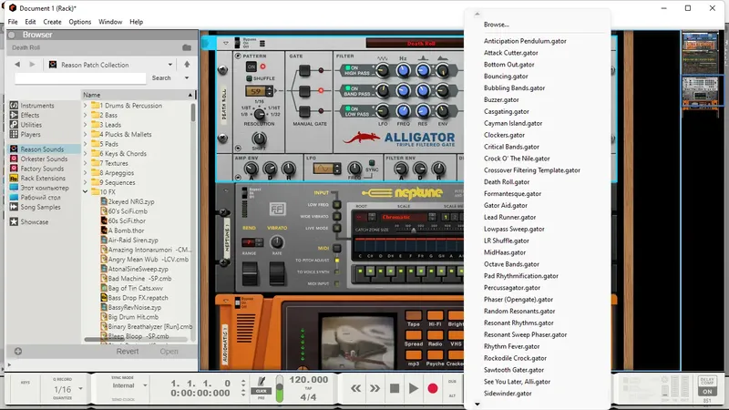
Task: Adjust the click level slider
Action: pyautogui.click(x=280, y=389)
